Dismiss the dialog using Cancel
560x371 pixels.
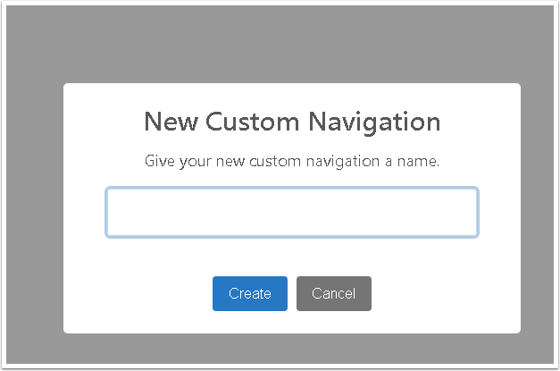click(x=333, y=293)
